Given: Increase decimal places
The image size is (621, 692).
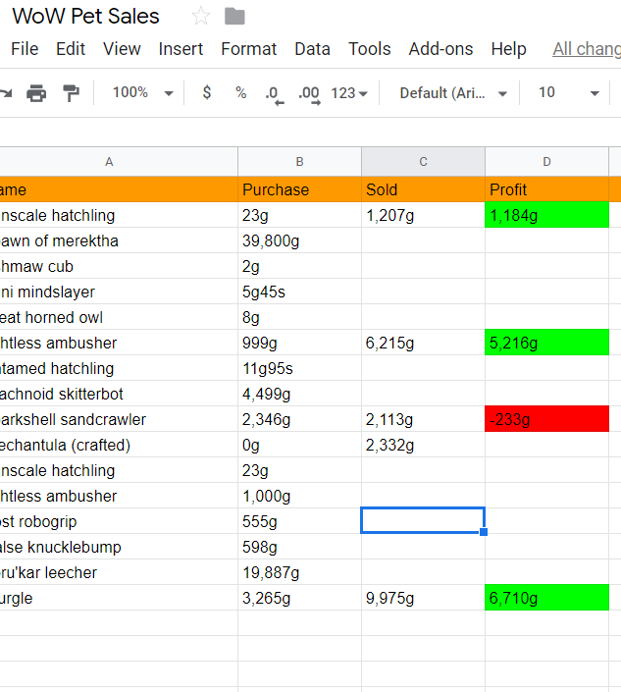Looking at the screenshot, I should point(308,93).
